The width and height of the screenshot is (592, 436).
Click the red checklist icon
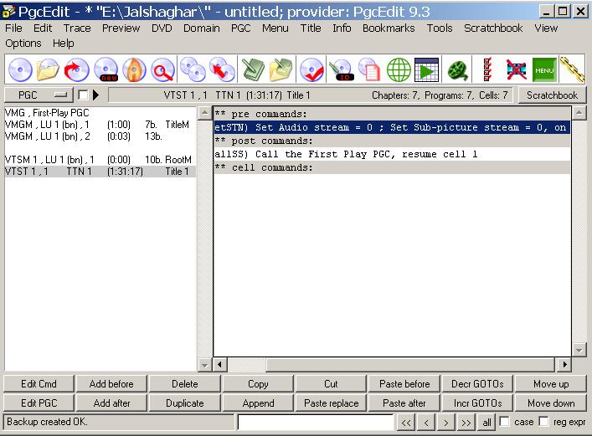(x=487, y=69)
